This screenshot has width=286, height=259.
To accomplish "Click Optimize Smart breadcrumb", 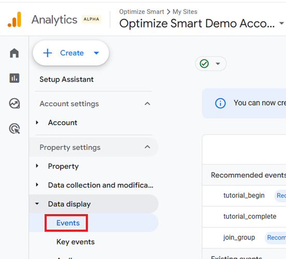I will pyautogui.click(x=142, y=11).
